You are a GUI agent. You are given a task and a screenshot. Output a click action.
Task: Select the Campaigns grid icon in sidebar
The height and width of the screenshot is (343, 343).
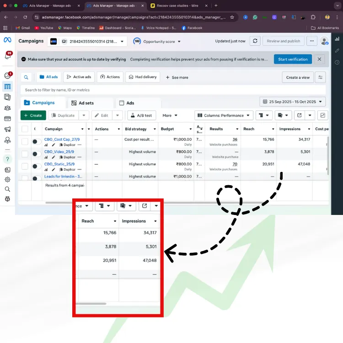pos(7,86)
